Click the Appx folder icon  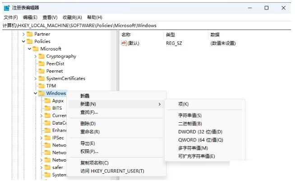[47, 101]
